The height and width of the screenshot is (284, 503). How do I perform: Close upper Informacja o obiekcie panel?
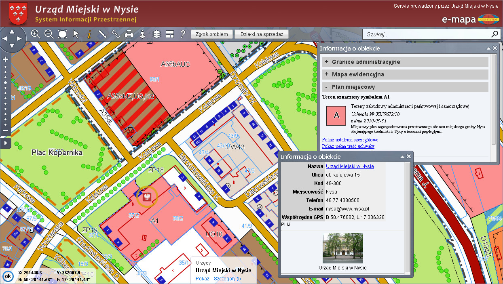click(x=495, y=48)
